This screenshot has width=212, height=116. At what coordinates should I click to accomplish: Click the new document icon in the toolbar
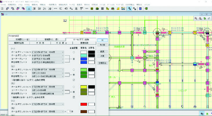click(x=2, y=8)
